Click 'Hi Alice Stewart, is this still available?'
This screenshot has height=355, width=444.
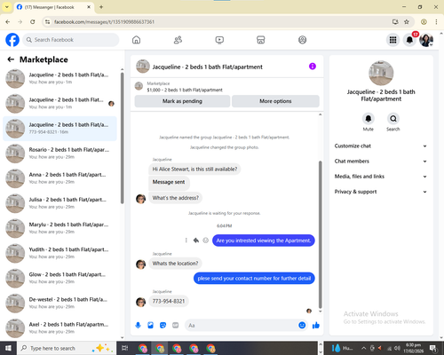(194, 170)
